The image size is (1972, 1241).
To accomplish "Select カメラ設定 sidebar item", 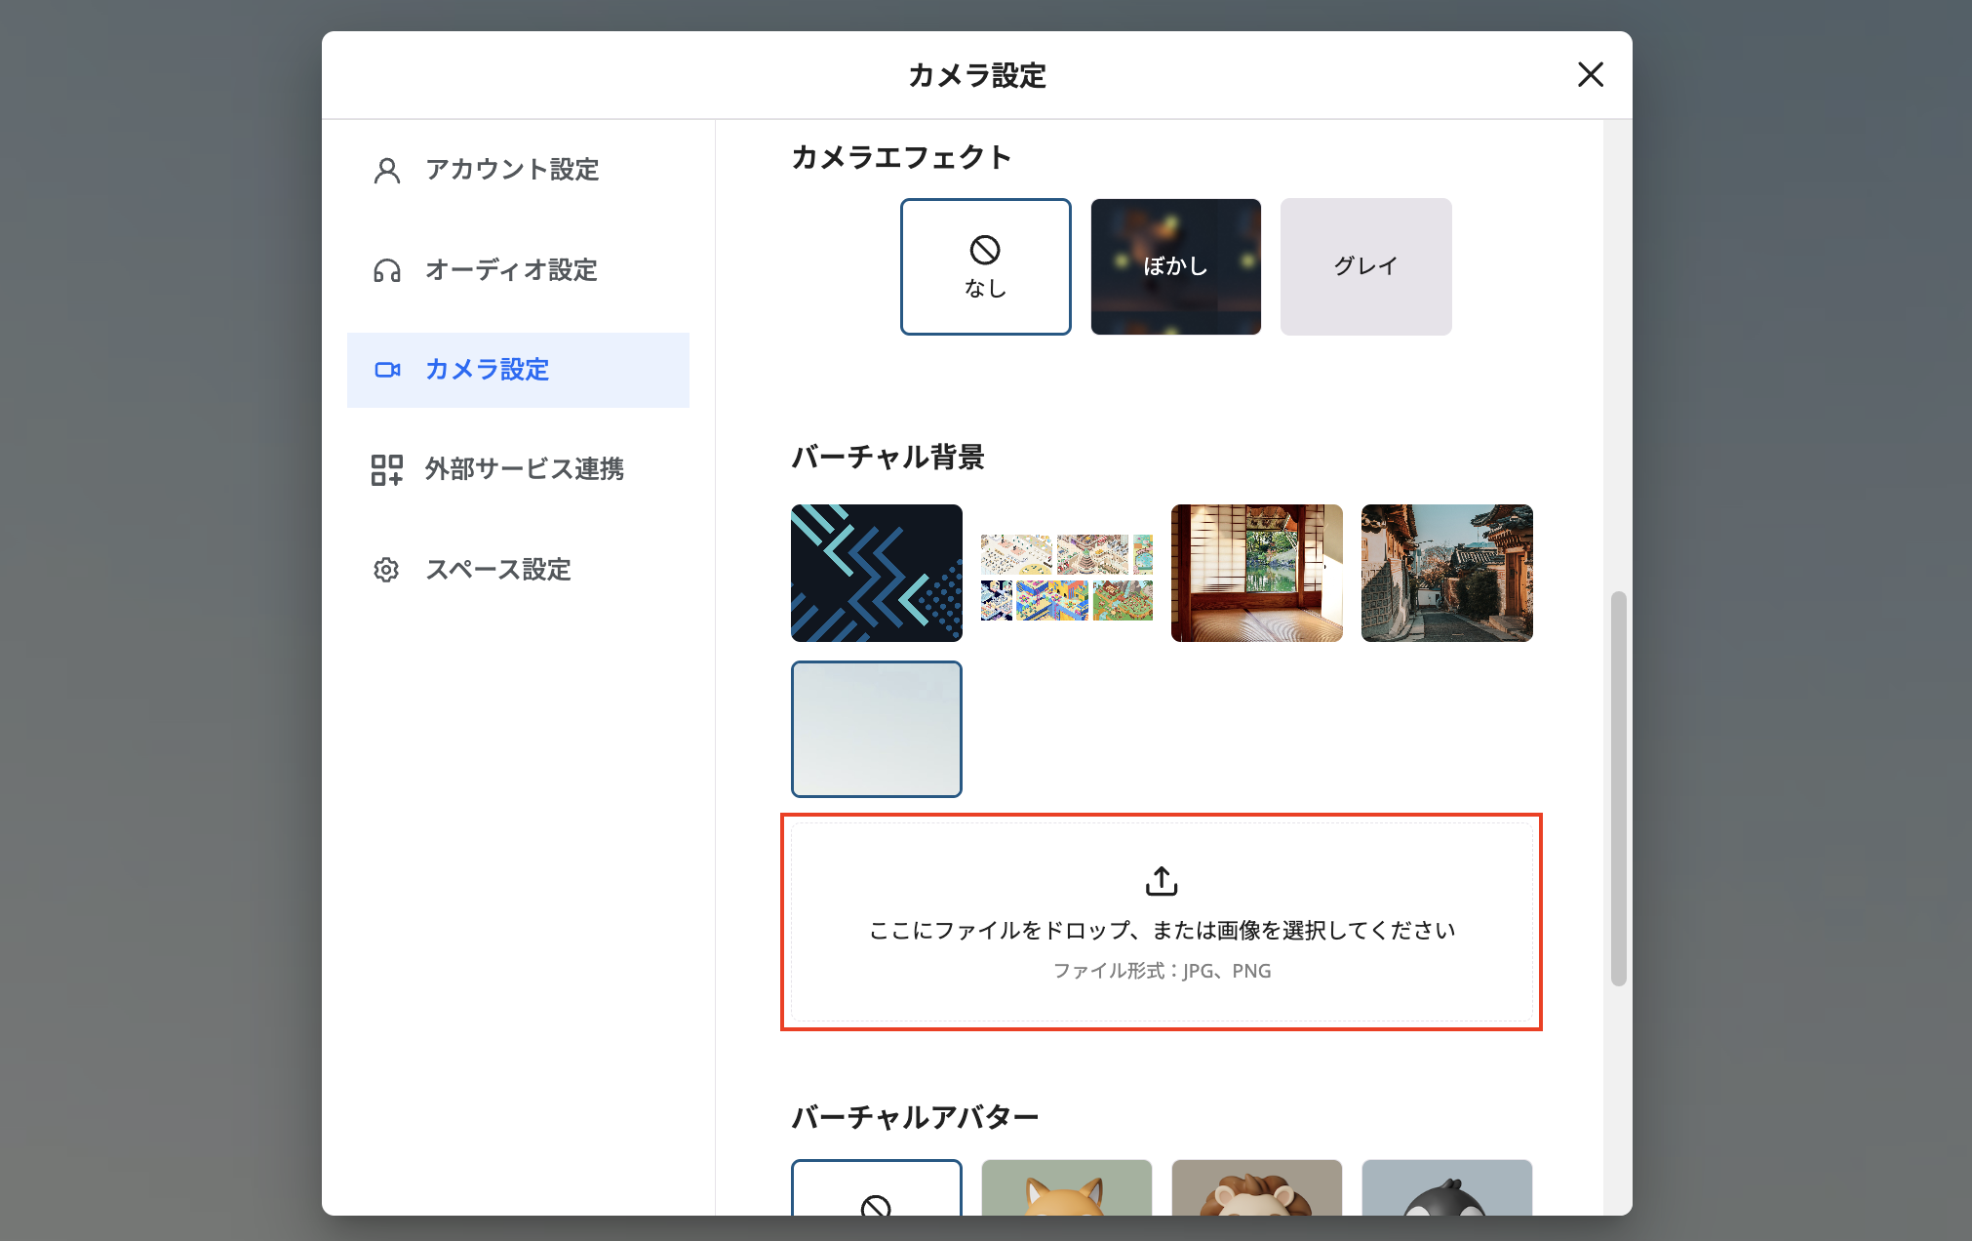I will [518, 370].
